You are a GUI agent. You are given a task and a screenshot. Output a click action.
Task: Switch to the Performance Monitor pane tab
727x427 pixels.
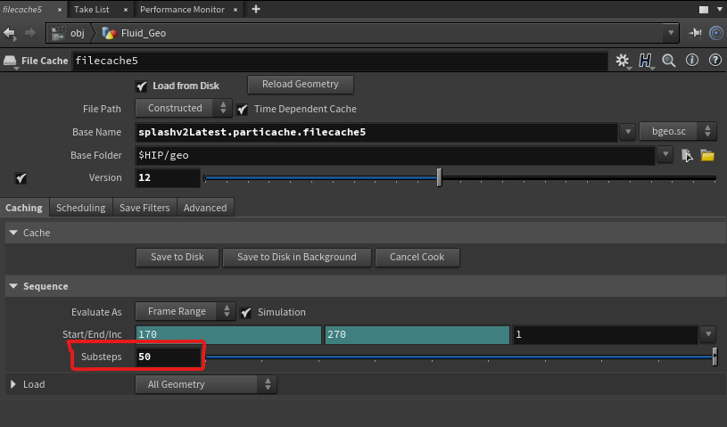click(x=182, y=10)
